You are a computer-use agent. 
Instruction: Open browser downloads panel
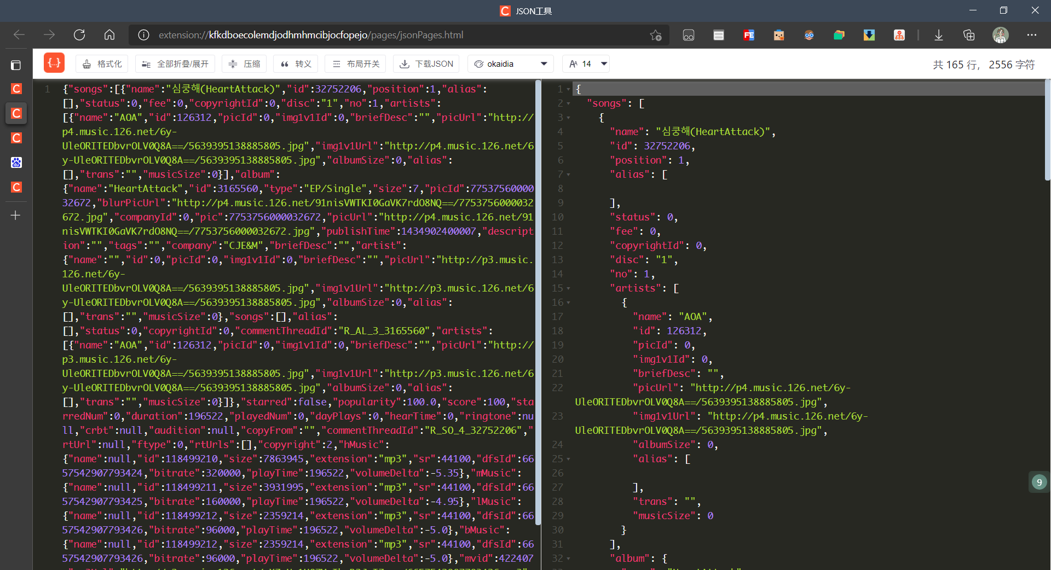tap(939, 35)
